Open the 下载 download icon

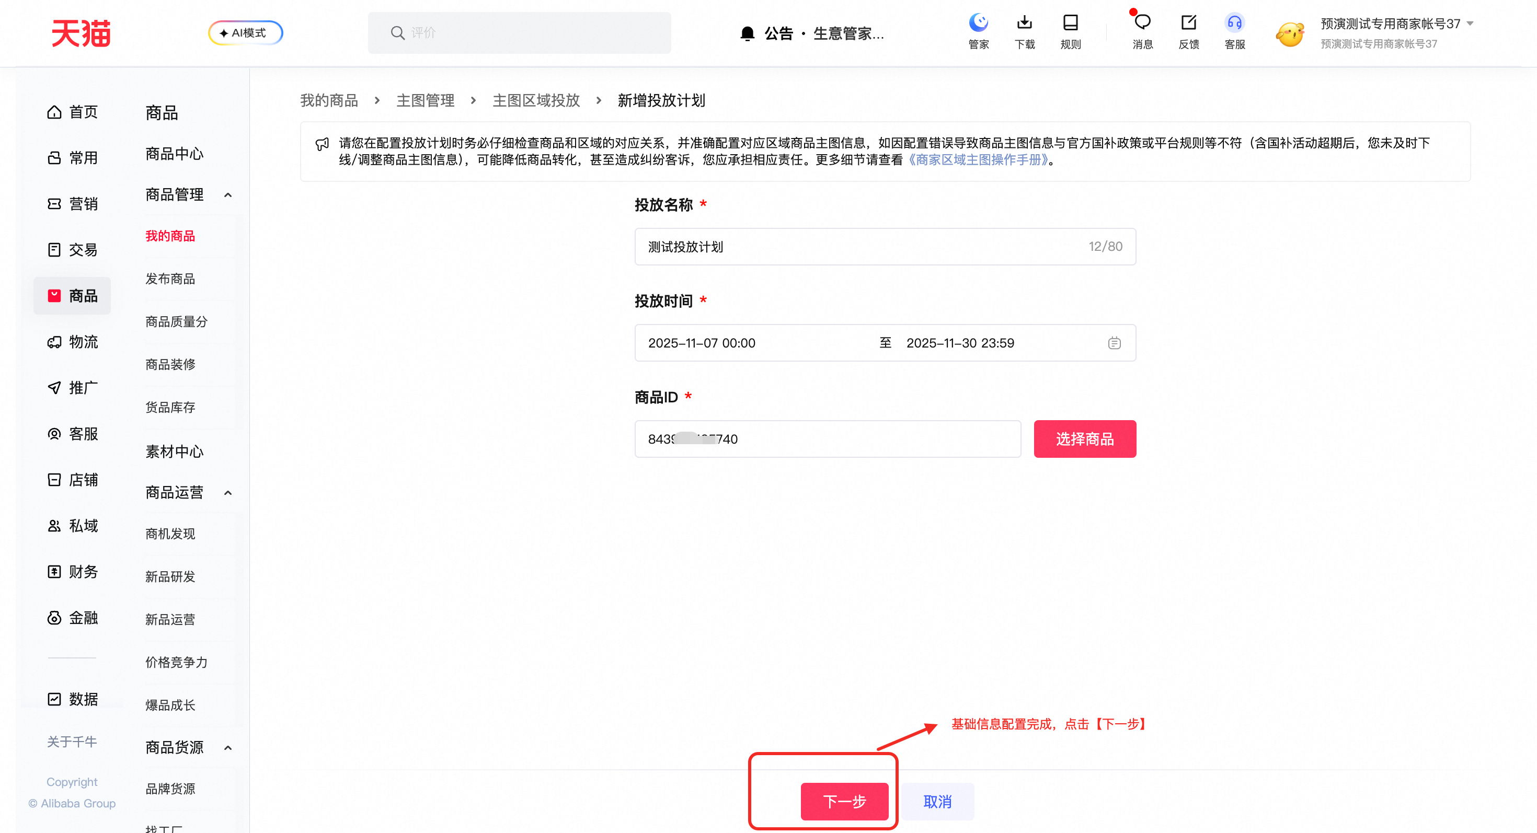(1025, 31)
